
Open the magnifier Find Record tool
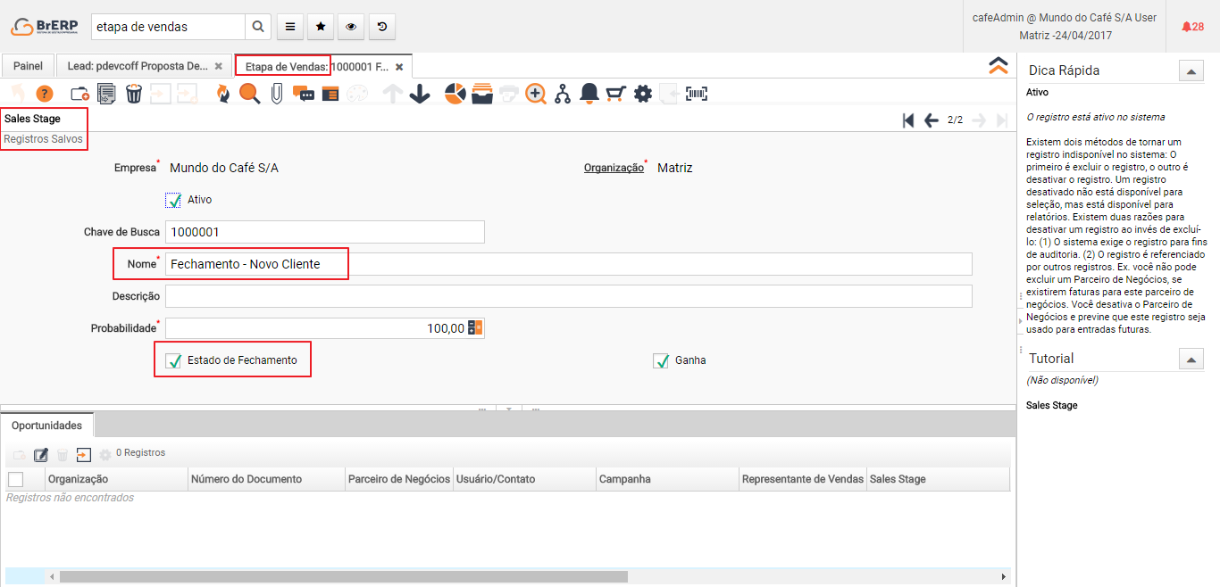click(x=249, y=94)
